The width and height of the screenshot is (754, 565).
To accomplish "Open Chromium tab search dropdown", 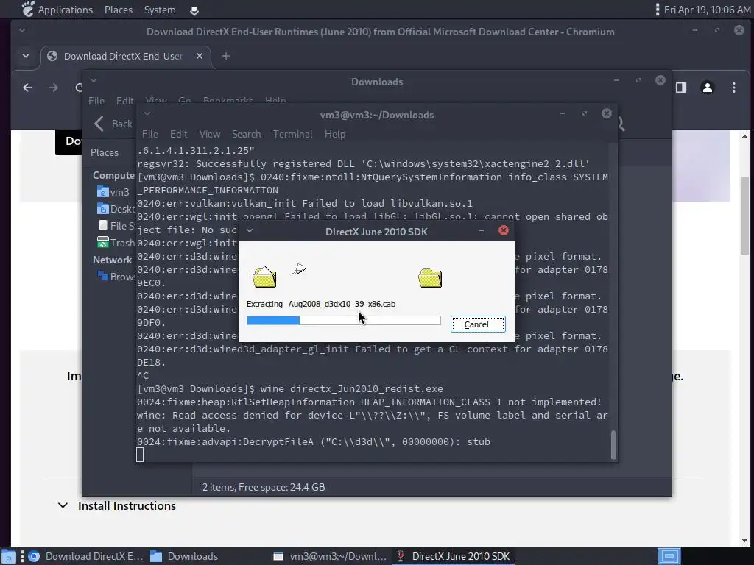I will [26, 56].
